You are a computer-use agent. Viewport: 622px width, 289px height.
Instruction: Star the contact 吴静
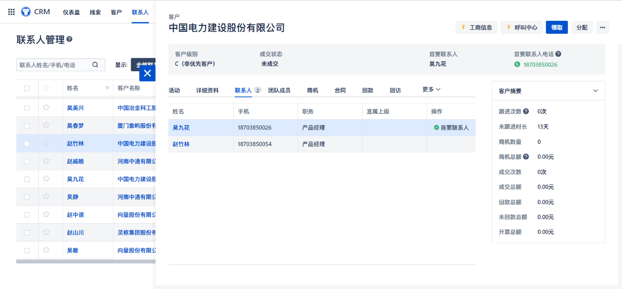[46, 197]
